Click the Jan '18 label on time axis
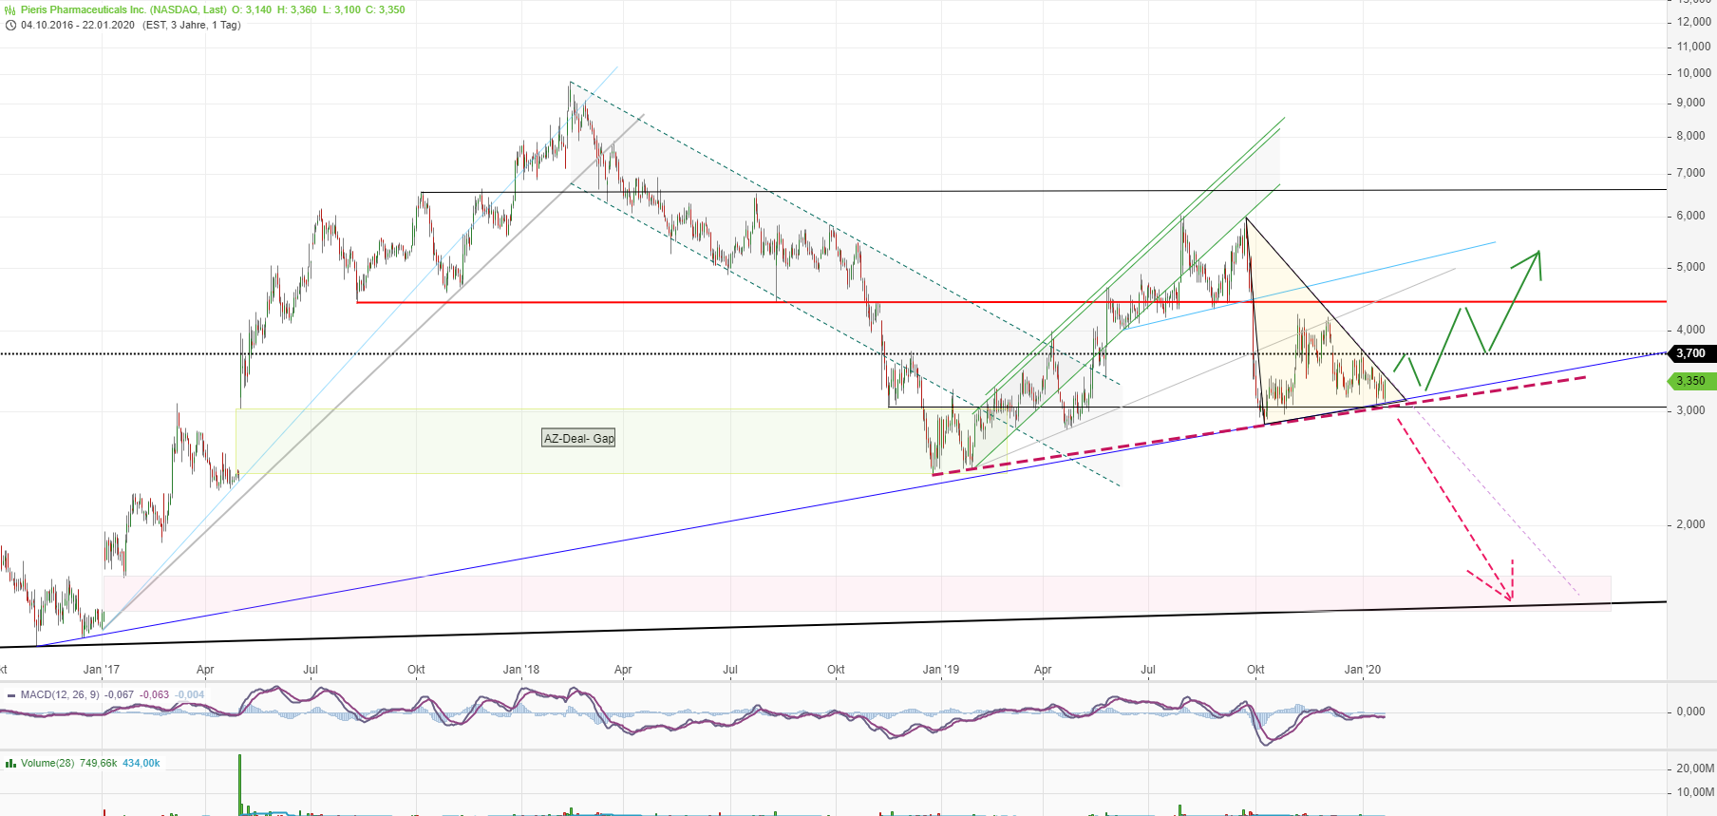1717x816 pixels. pos(520,670)
